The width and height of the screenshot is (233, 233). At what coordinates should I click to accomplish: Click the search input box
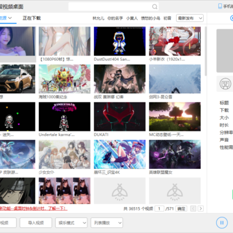pos(113,6)
